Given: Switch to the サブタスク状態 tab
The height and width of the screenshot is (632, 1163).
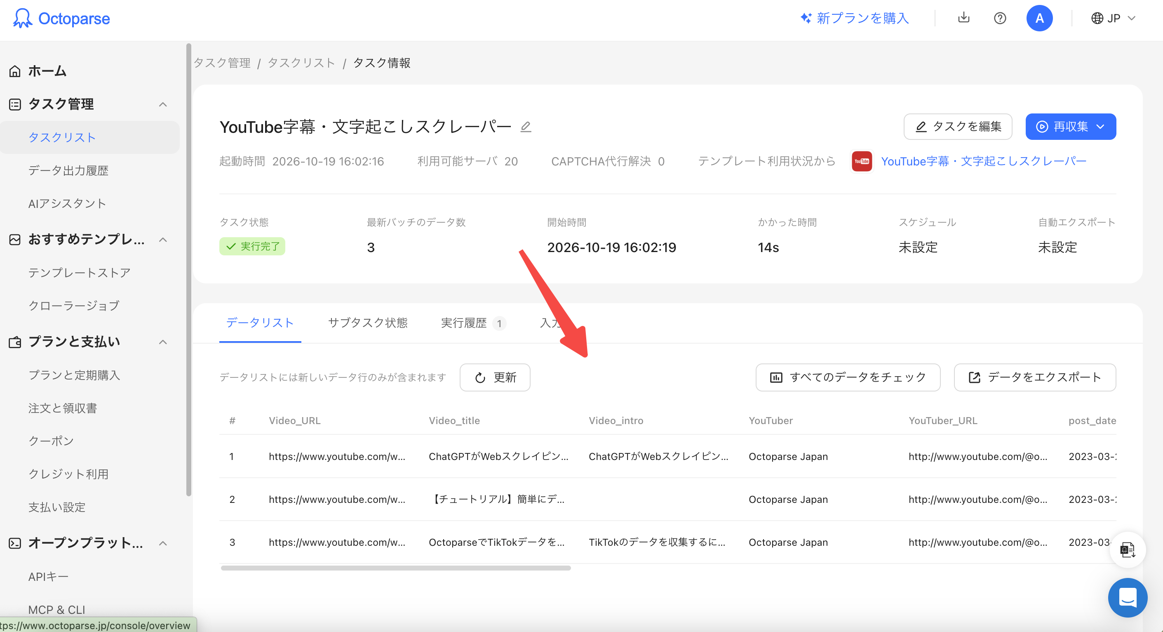Looking at the screenshot, I should 367,323.
